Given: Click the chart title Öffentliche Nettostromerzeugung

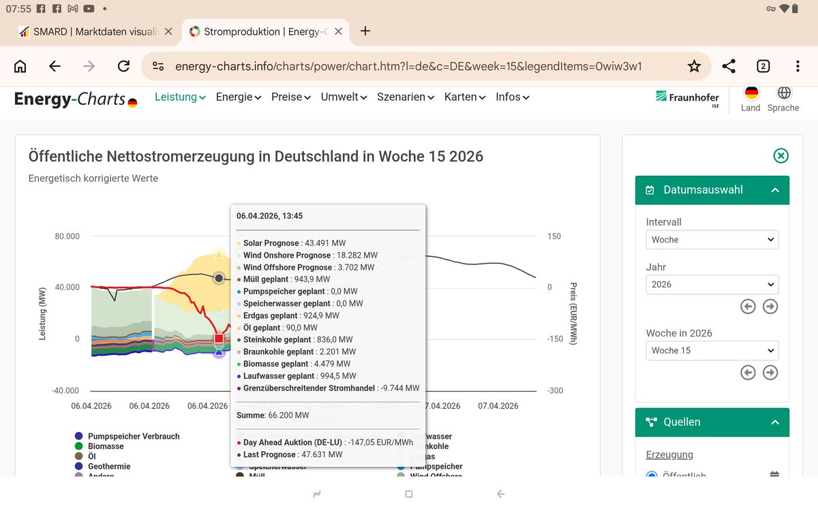Looking at the screenshot, I should (256, 156).
